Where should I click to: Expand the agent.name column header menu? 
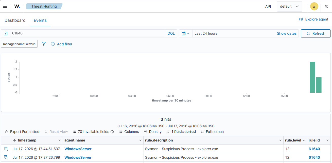[140, 140]
